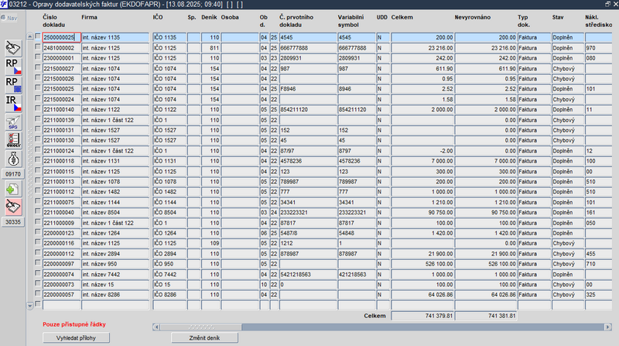The height and width of the screenshot is (346, 619).
Task: Click the 09170 sidebar button
Action: 13,174
